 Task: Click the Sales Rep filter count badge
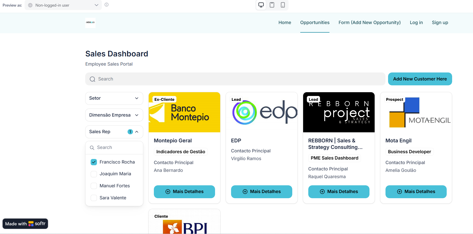point(130,132)
